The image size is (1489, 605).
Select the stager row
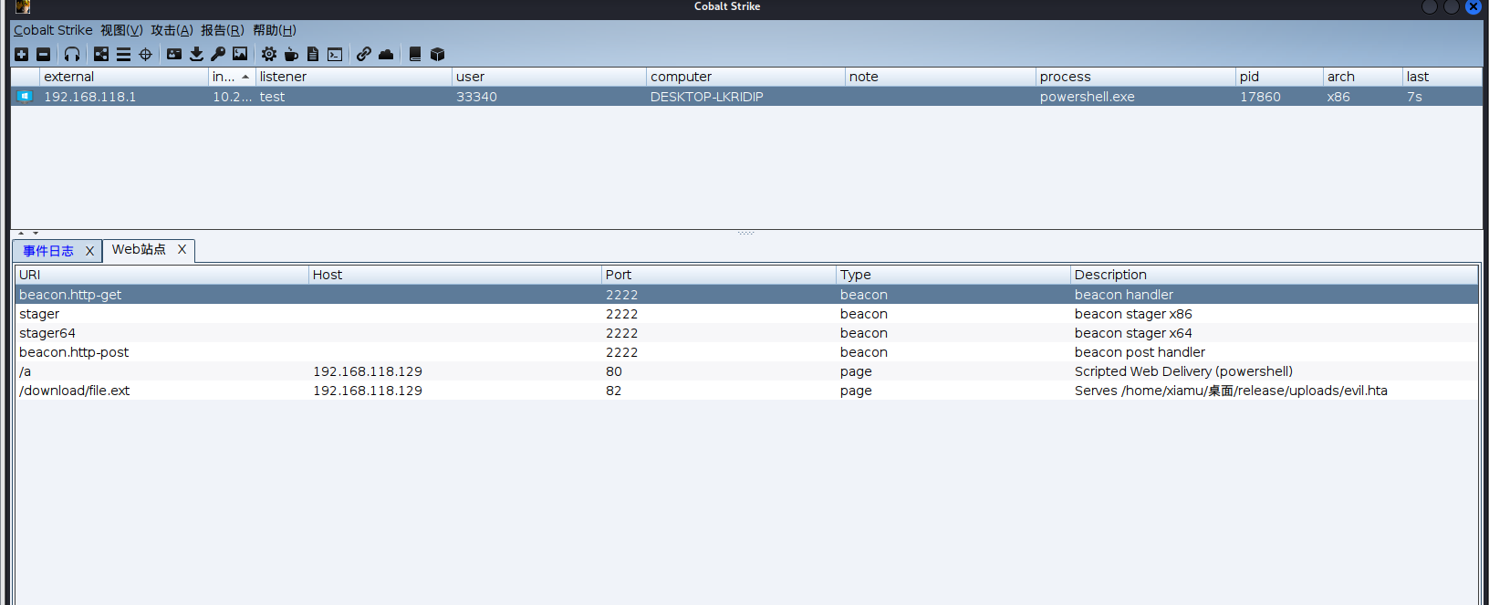(x=746, y=314)
